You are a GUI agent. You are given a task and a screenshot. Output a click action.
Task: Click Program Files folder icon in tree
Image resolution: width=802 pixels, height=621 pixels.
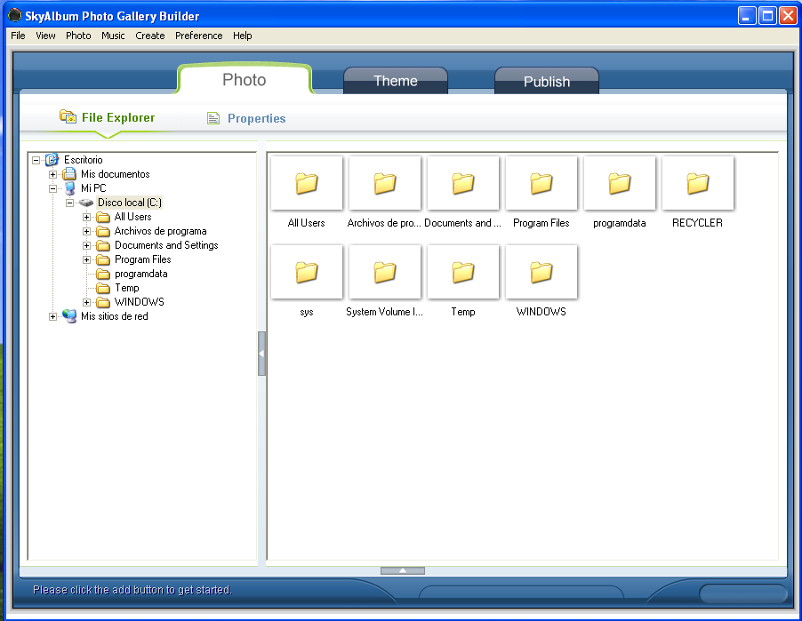coord(103,259)
